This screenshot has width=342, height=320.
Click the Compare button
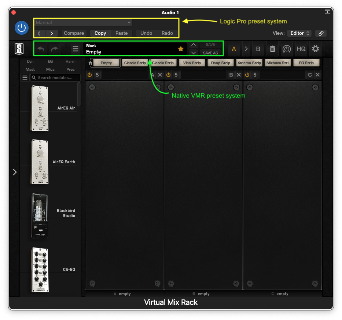[74, 33]
